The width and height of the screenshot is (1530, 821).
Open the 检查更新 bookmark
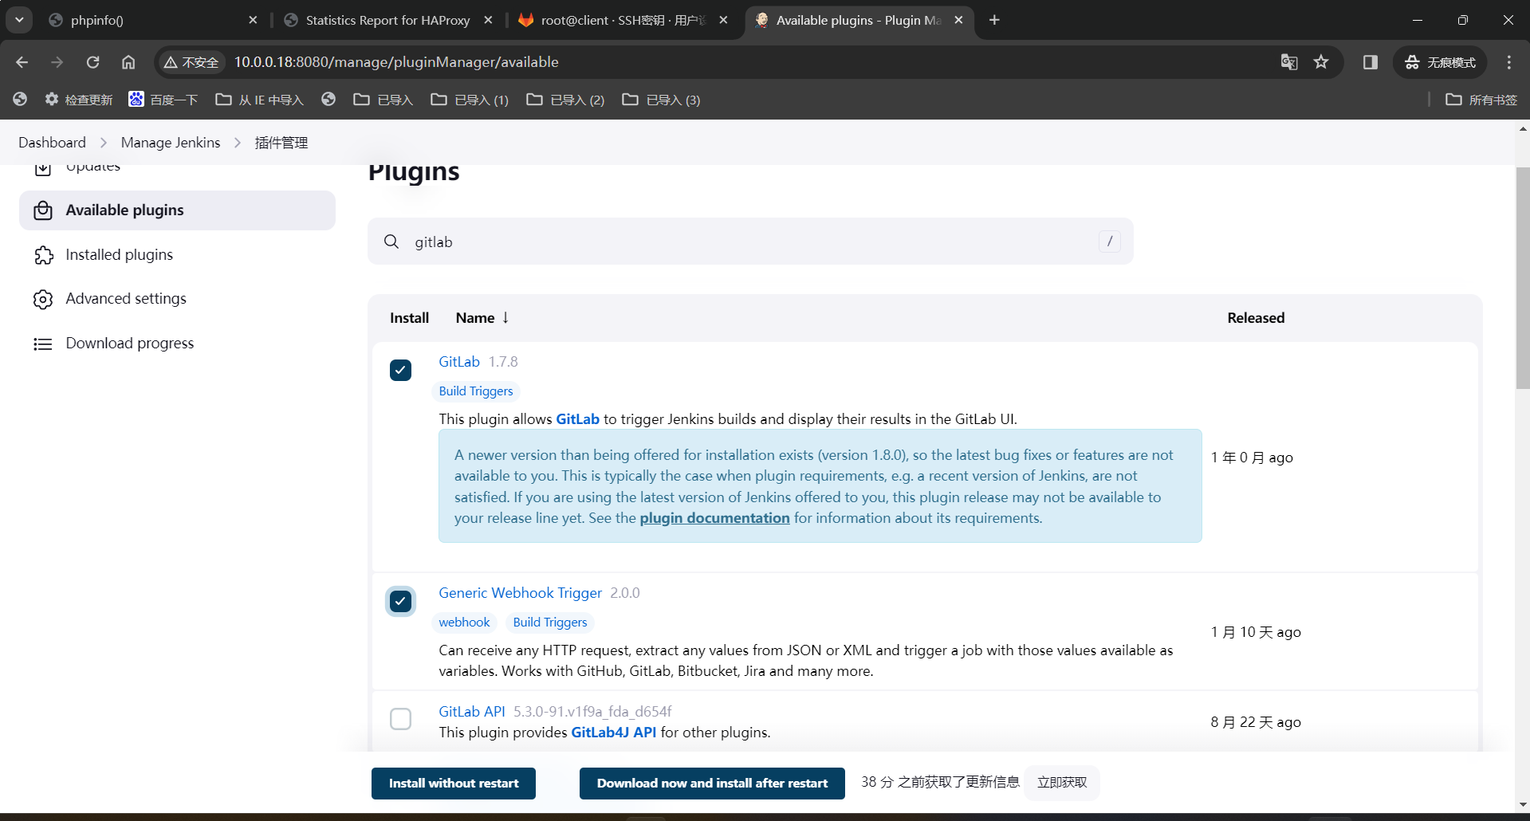click(78, 100)
